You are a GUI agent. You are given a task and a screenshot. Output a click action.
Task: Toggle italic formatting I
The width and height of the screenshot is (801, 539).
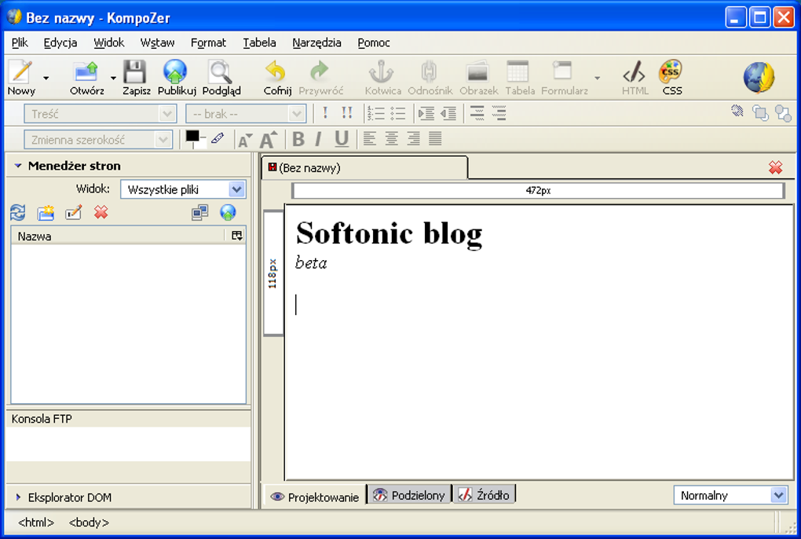tap(319, 139)
